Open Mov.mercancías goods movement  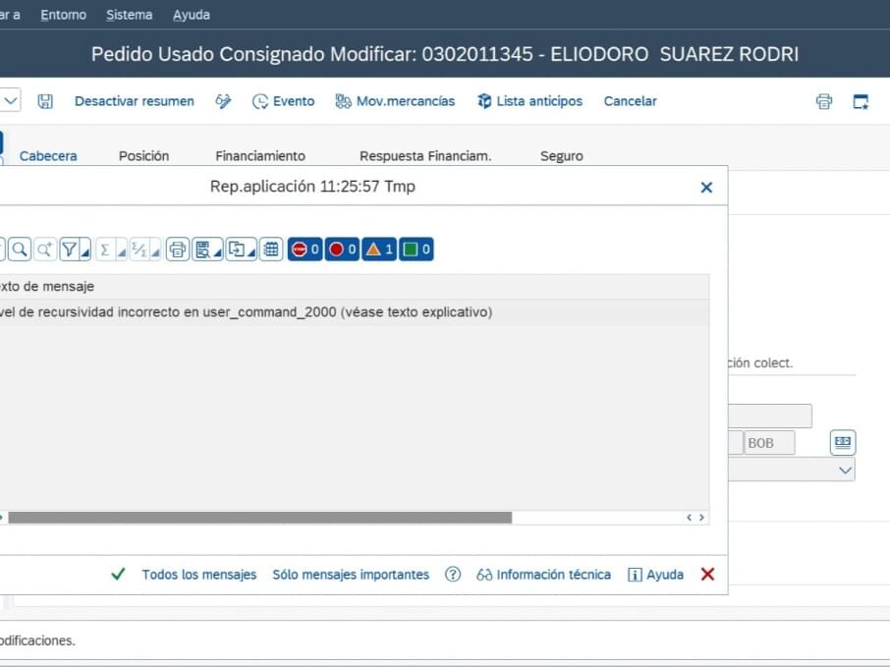tap(395, 101)
